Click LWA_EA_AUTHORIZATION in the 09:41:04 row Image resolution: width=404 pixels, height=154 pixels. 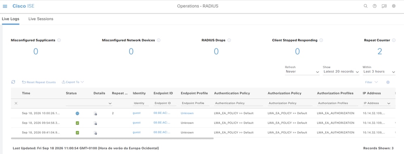pos(336,133)
